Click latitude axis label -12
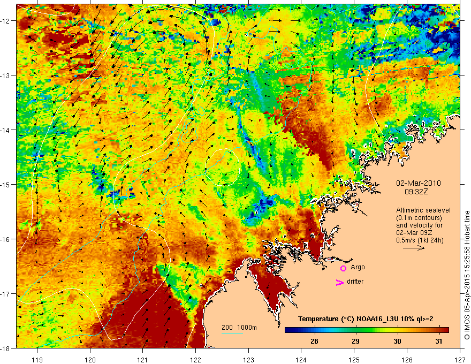 6,21
